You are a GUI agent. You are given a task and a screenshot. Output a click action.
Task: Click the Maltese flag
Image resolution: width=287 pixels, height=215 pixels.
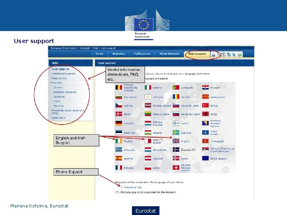coord(148,141)
